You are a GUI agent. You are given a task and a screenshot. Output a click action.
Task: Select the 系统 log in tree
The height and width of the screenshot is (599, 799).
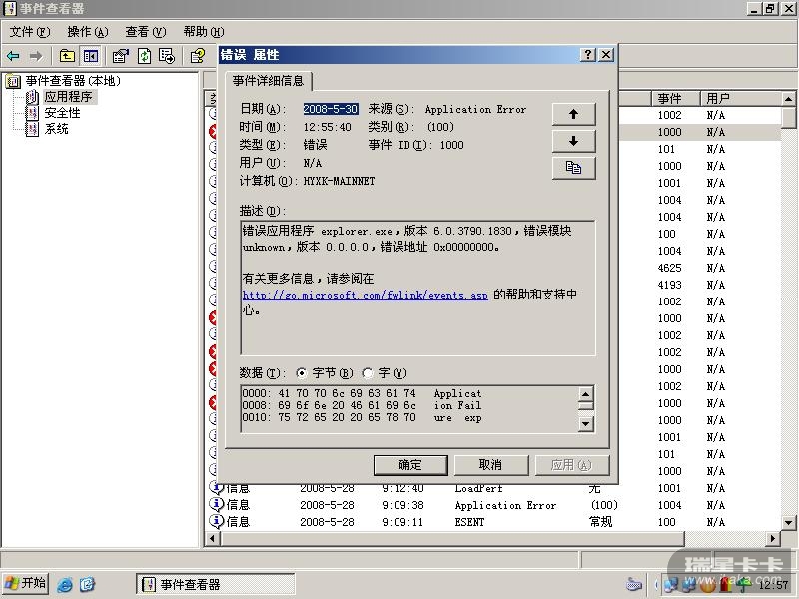(56, 129)
